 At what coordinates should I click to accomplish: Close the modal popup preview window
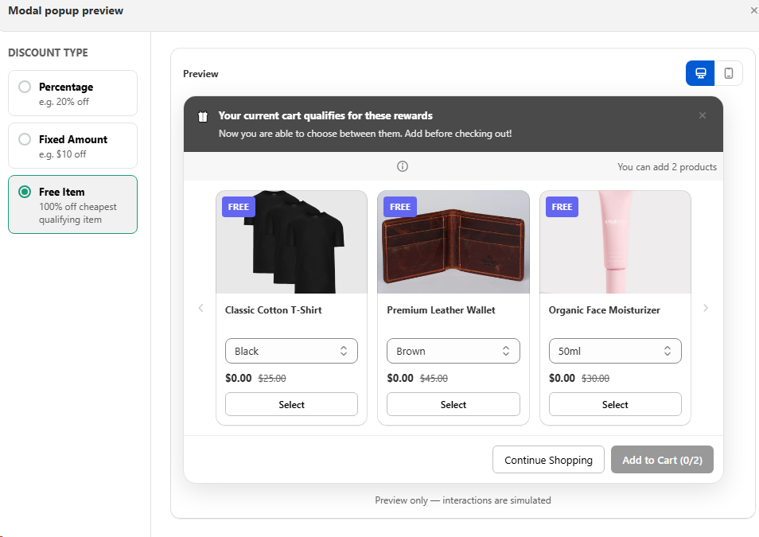coord(753,10)
